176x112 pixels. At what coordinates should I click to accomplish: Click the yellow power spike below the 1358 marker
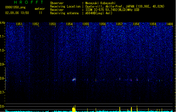click(x=137, y=109)
